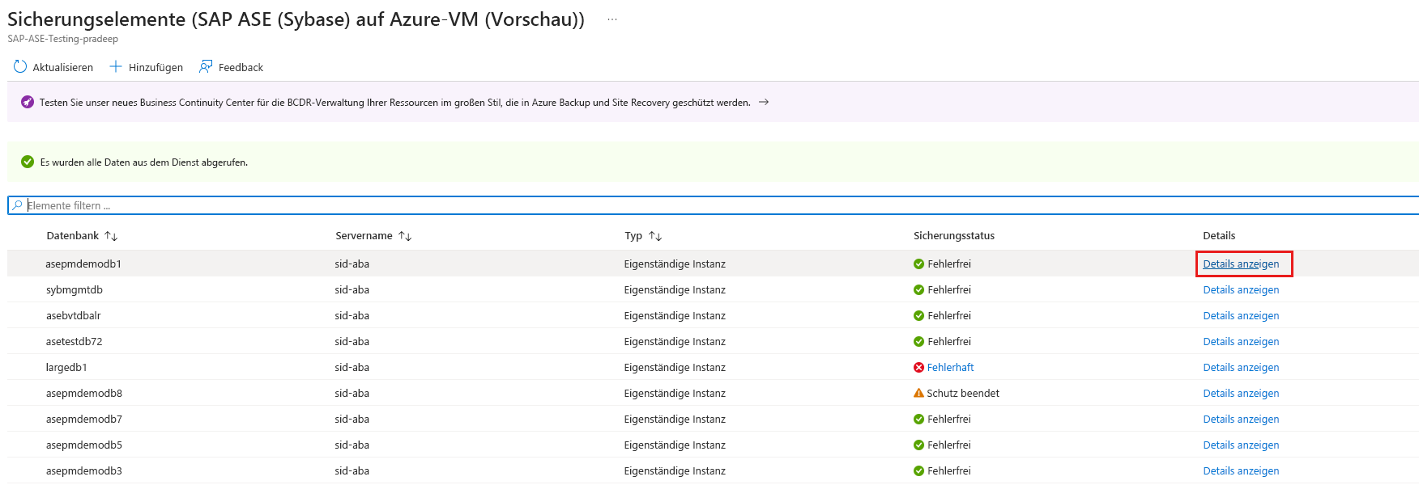
Task: Click 'Es wurden alle Daten' notification message
Action: coord(144,162)
